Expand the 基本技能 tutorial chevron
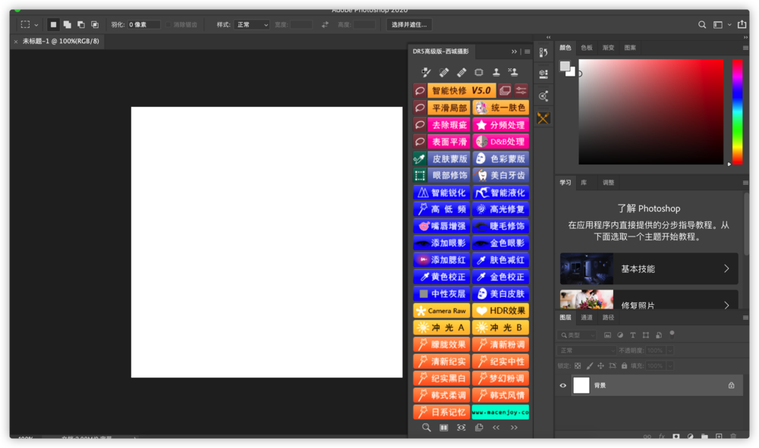Image resolution: width=759 pixels, height=448 pixels. (726, 268)
